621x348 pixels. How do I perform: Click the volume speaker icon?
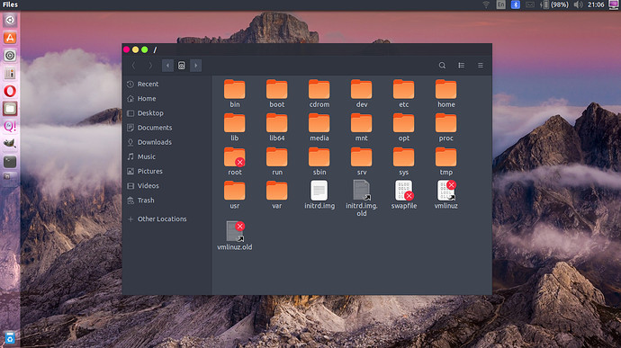[578, 4]
